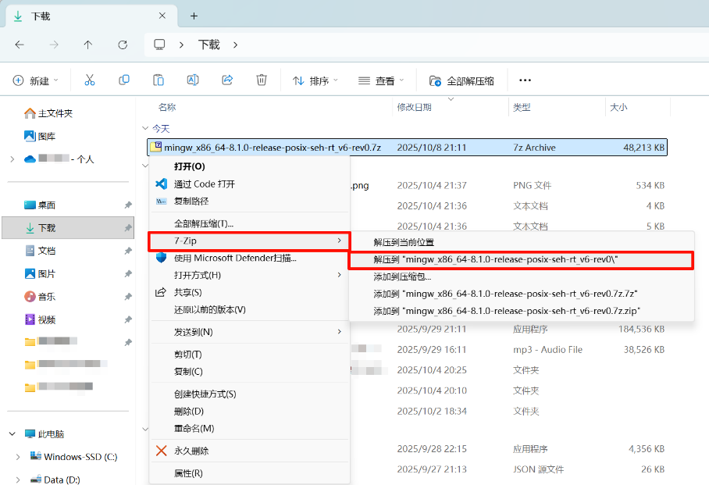This screenshot has height=485, width=709.
Task: Select 复制(C) in context menu
Action: click(250, 372)
